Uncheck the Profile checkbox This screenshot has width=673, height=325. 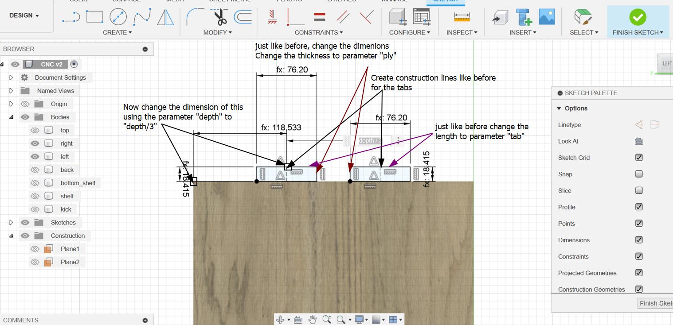pyautogui.click(x=639, y=207)
